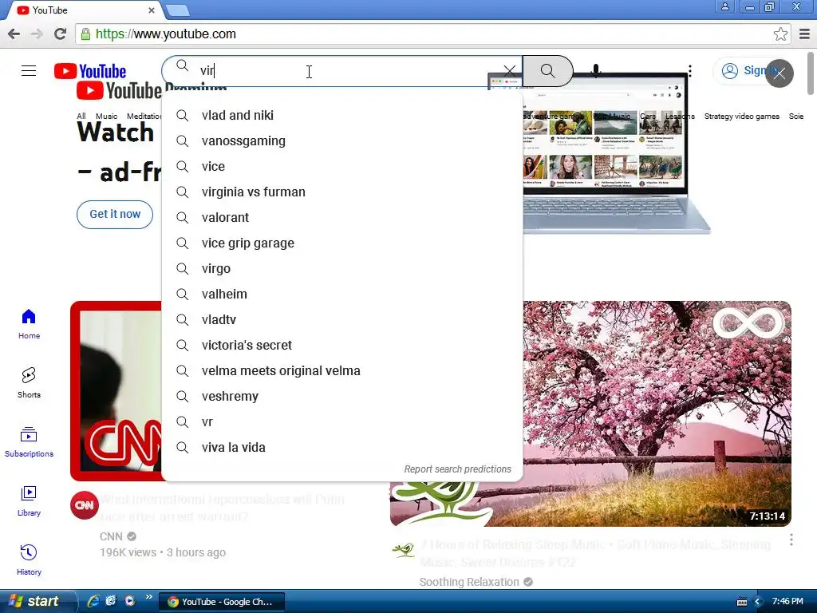Select suggestion 'vice grip garage'

tap(341, 243)
